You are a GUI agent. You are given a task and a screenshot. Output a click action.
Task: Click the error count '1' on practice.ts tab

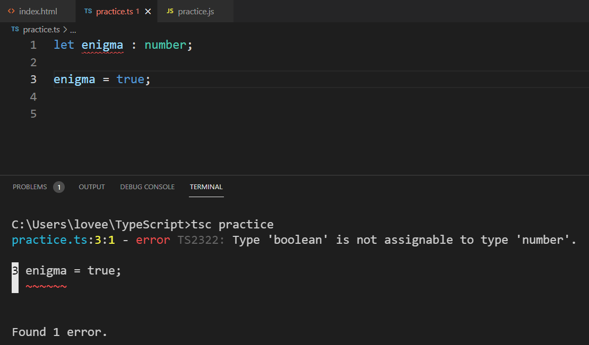[x=137, y=11]
